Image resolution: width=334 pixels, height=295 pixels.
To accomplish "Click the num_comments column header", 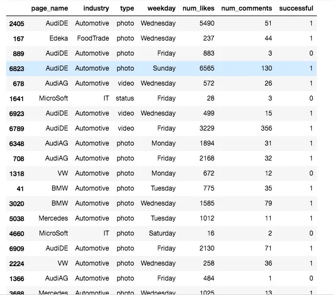I will [247, 8].
